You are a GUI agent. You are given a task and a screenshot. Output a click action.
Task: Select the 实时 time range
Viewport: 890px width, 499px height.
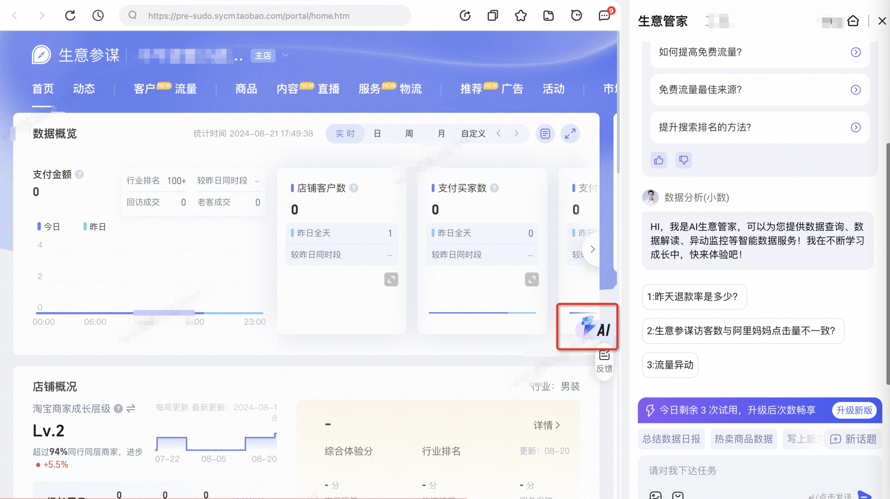point(345,134)
